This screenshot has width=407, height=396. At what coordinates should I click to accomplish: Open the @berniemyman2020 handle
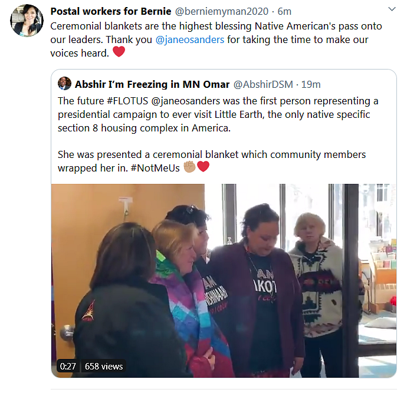coord(221,11)
